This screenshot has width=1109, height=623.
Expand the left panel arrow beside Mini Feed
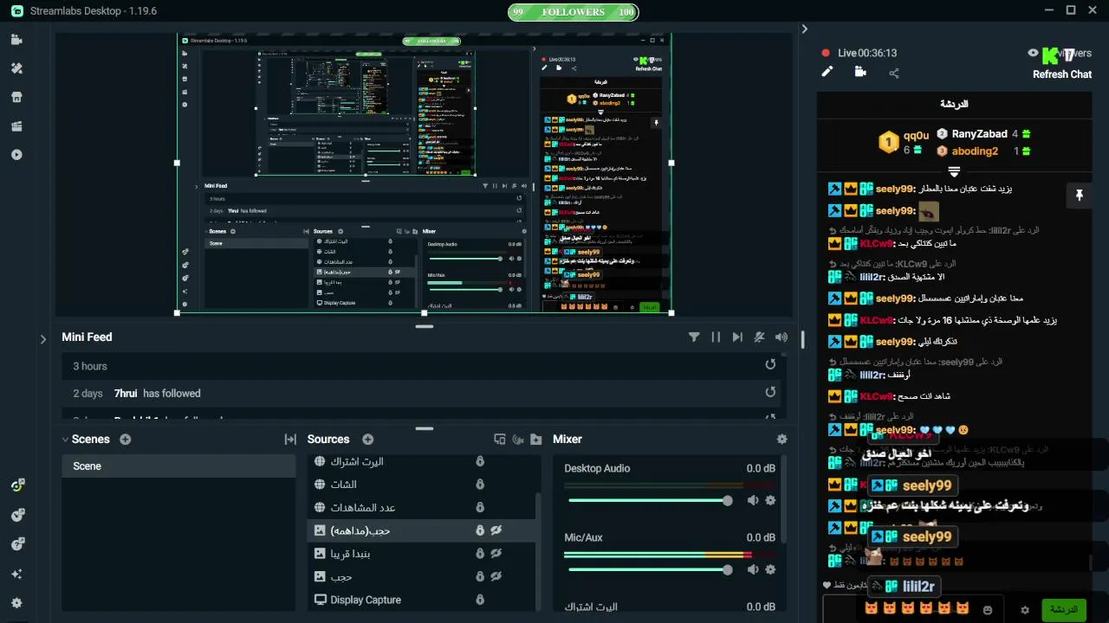pyautogui.click(x=43, y=339)
